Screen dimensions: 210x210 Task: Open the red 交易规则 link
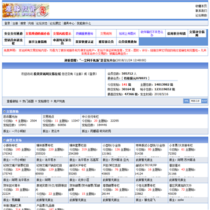click(106, 33)
